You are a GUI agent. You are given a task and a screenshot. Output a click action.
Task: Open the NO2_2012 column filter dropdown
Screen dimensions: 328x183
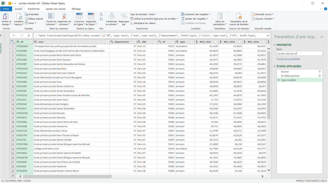[216, 42]
